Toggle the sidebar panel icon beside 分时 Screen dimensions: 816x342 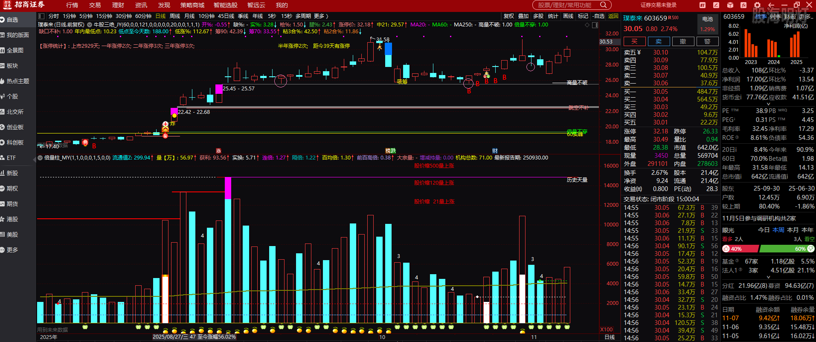(42, 16)
